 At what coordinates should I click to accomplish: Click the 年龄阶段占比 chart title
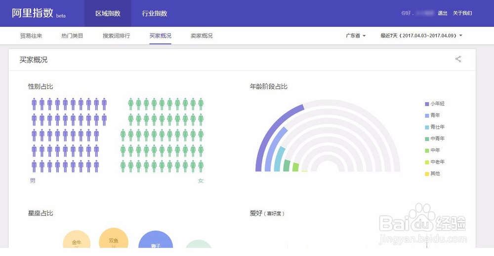point(268,86)
